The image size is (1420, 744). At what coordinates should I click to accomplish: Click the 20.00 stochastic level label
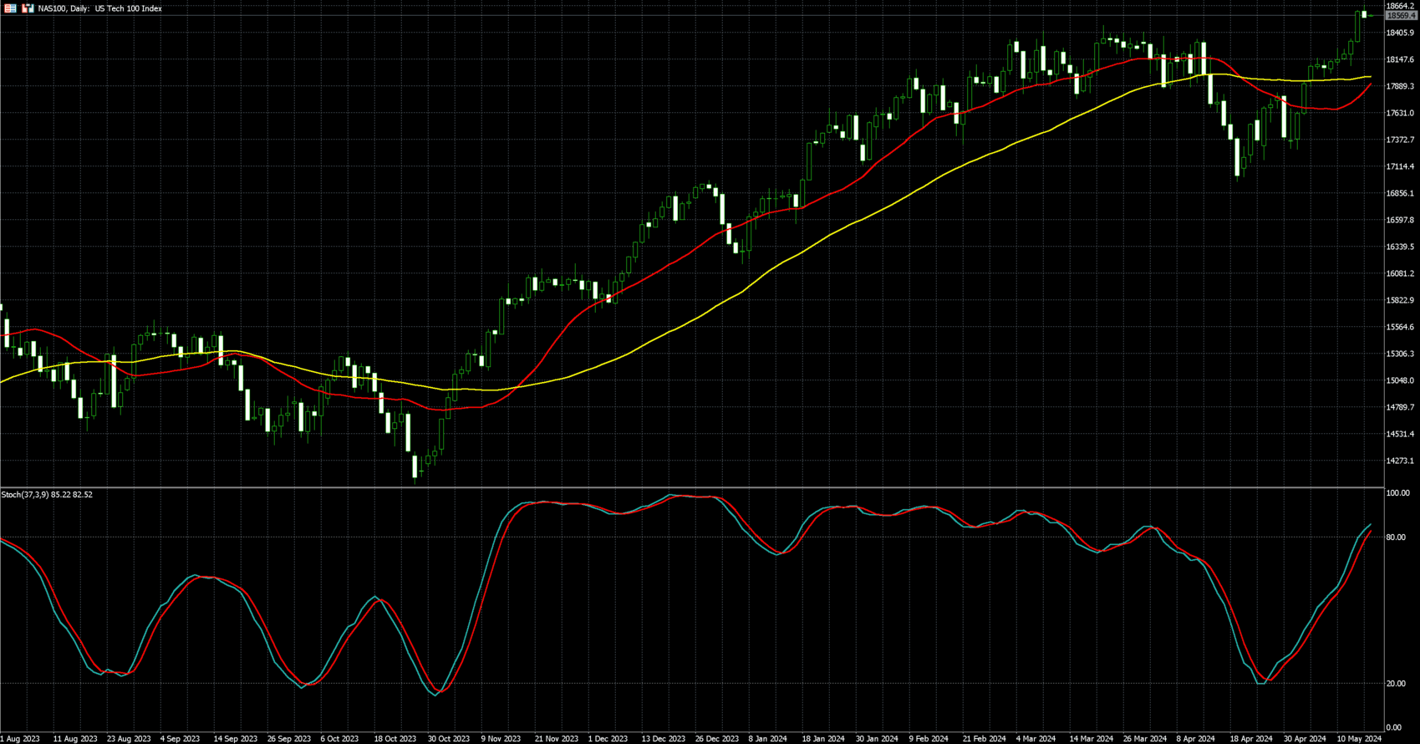(1396, 684)
